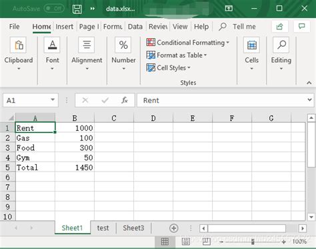
Task: Open Conditional Formatting menu
Action: click(x=188, y=43)
